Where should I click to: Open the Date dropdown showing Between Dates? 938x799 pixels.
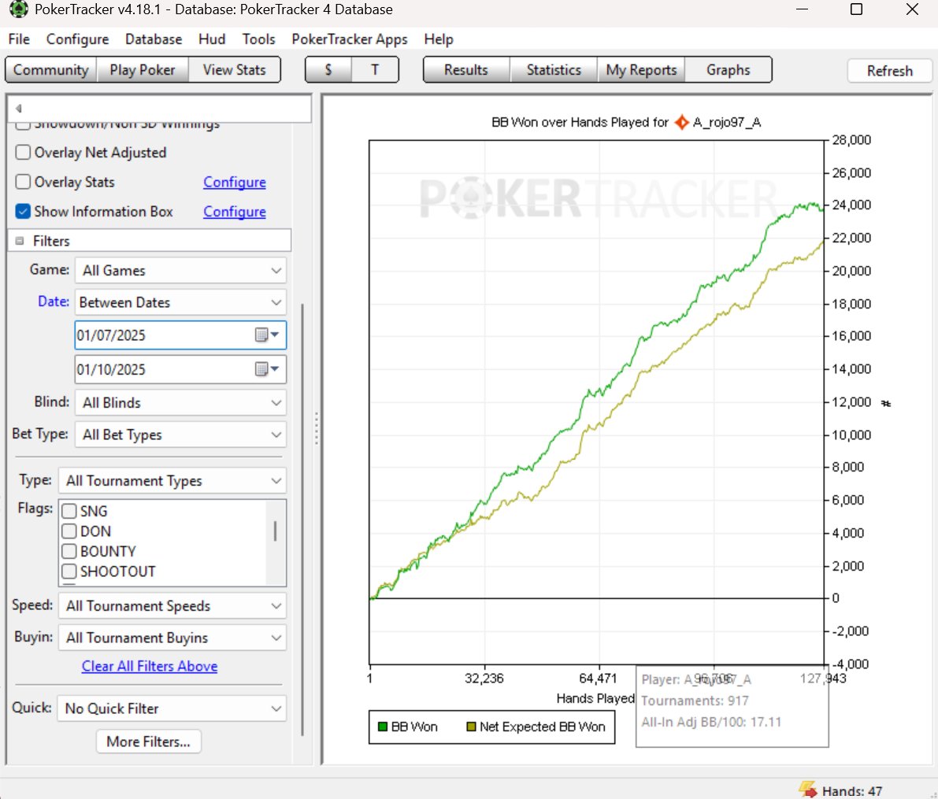180,302
